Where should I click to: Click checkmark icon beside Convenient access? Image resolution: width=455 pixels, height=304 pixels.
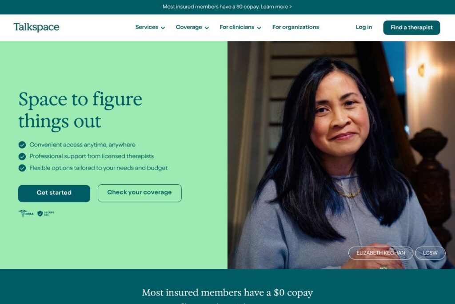tap(22, 145)
